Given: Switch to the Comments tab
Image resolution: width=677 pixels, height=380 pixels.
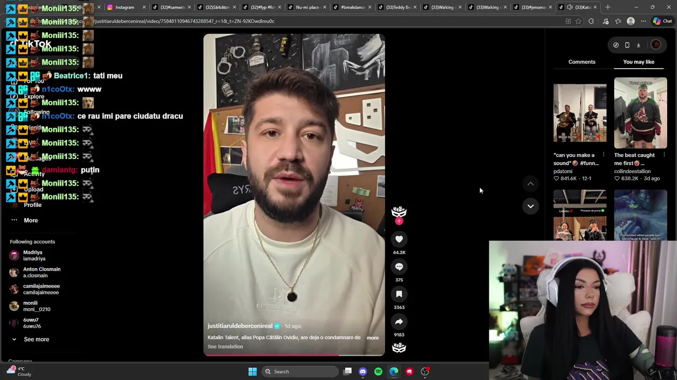Looking at the screenshot, I should click(x=582, y=62).
